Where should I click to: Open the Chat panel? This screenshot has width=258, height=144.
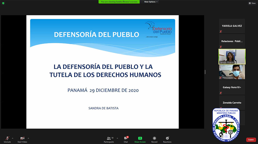(126, 140)
